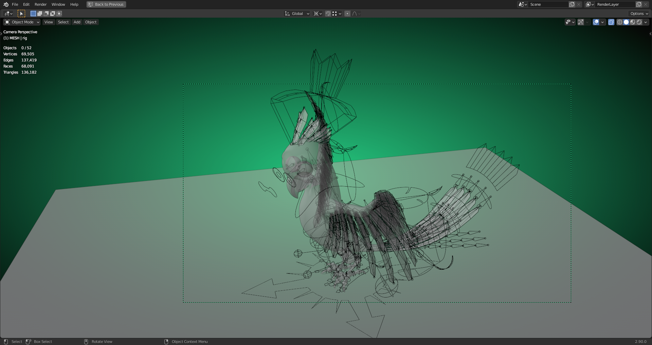Open the editor type selector icon
This screenshot has width=652, height=345.
pos(7,14)
